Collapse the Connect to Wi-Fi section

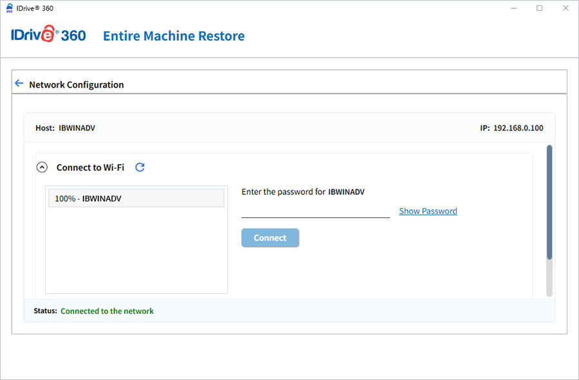(42, 167)
